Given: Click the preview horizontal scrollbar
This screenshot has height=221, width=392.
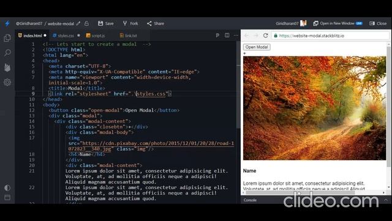Looking at the screenshot, I should 300,193.
